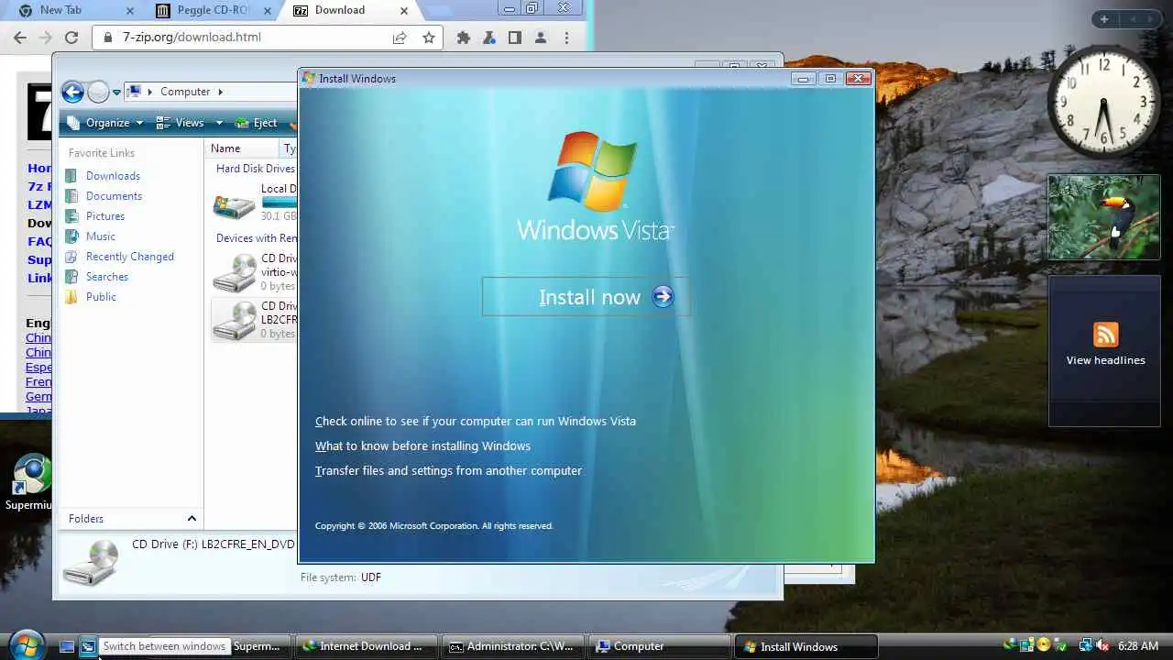Click the Devices with Removable Storage group header
Image resolution: width=1173 pixels, height=660 pixels.
tap(257, 238)
